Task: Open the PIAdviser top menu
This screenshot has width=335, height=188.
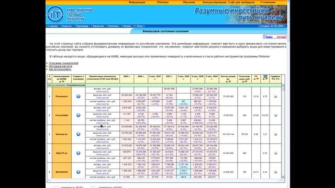Action: click(163, 2)
